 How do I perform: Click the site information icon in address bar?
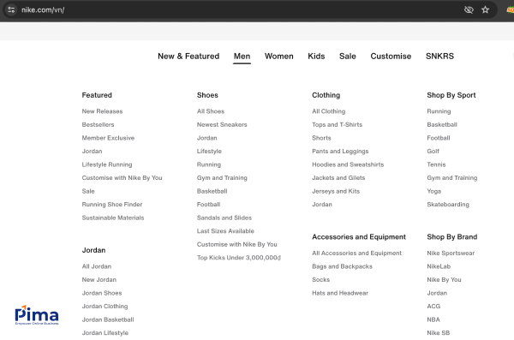[x=11, y=9]
